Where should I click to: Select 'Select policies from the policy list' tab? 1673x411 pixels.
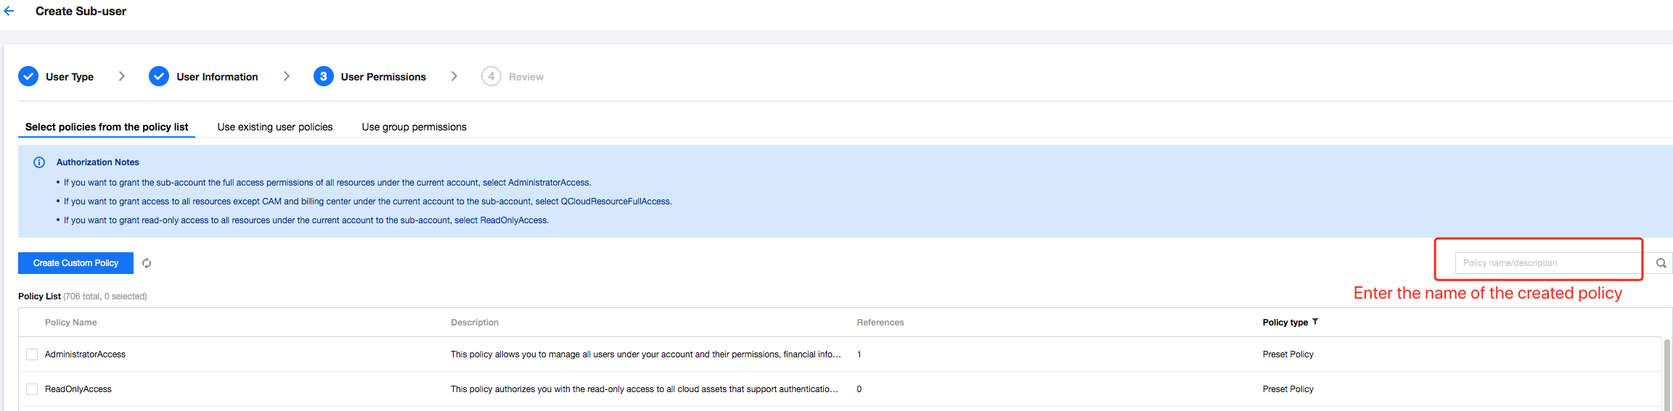pyautogui.click(x=107, y=127)
